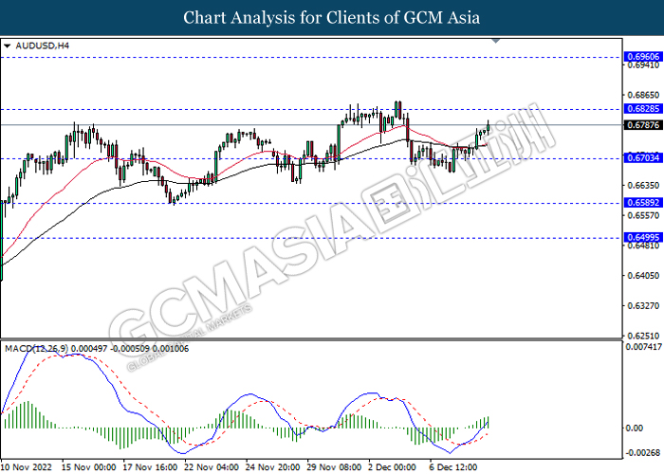This screenshot has height=474, width=664.
Task: Click the 0.68650 price axis value
Action: pyautogui.click(x=643, y=95)
